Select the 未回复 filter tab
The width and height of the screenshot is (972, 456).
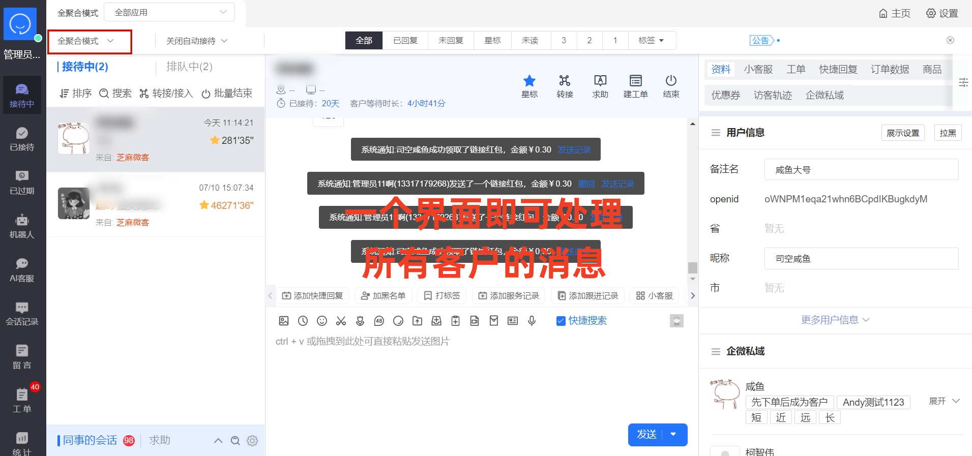coord(451,40)
